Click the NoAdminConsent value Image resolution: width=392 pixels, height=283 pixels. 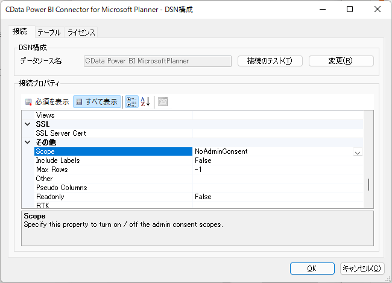(221, 151)
